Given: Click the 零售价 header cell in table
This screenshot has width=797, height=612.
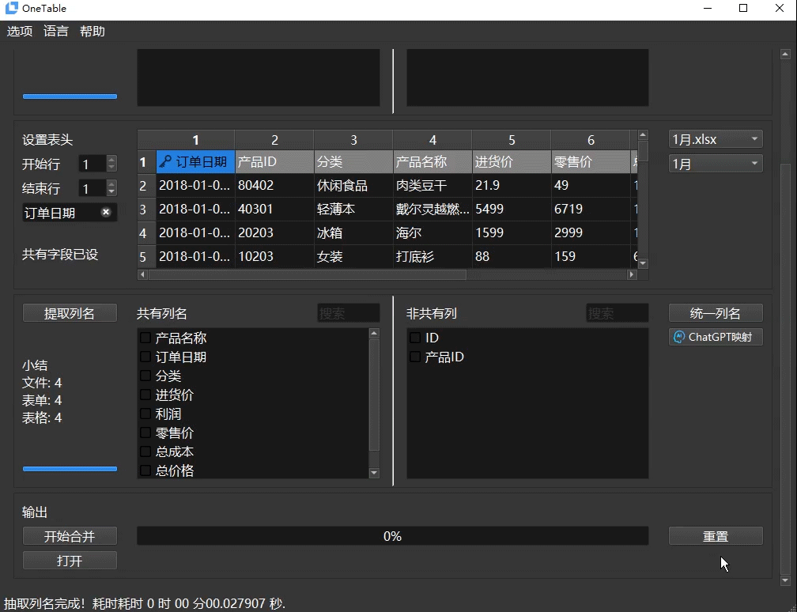Looking at the screenshot, I should pyautogui.click(x=590, y=161).
